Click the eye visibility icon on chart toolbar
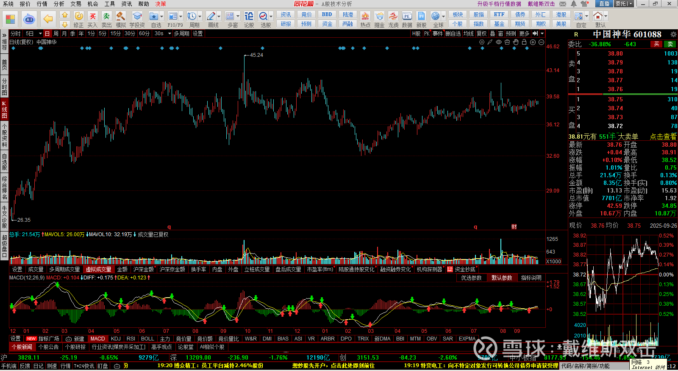 (x=499, y=42)
